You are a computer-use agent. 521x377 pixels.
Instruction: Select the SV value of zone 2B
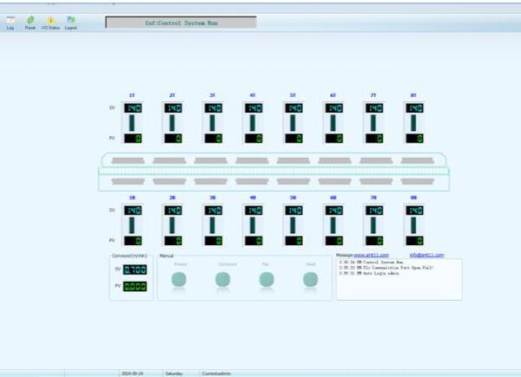tap(173, 211)
